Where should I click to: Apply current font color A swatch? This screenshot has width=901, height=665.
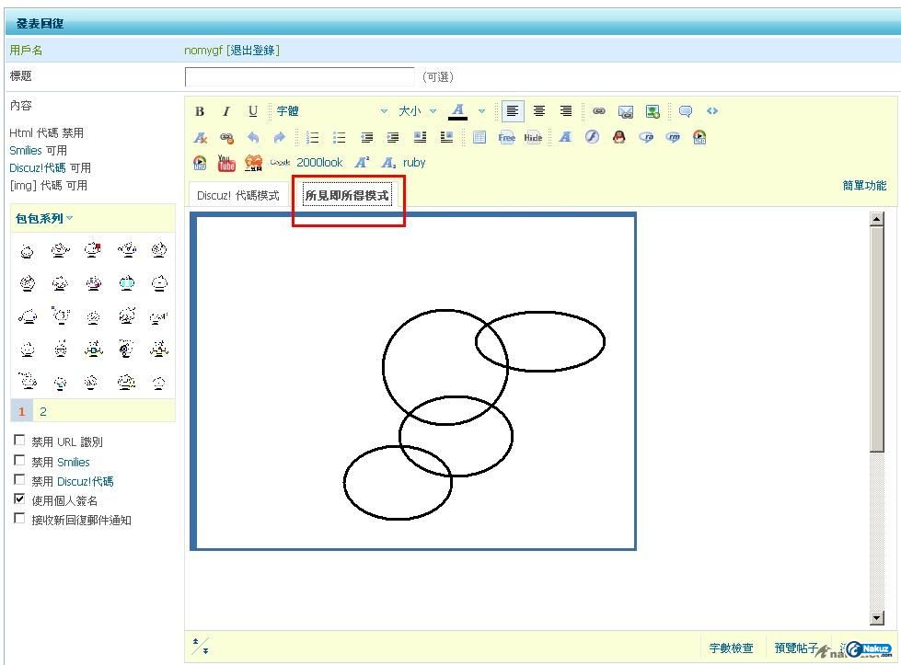click(457, 110)
